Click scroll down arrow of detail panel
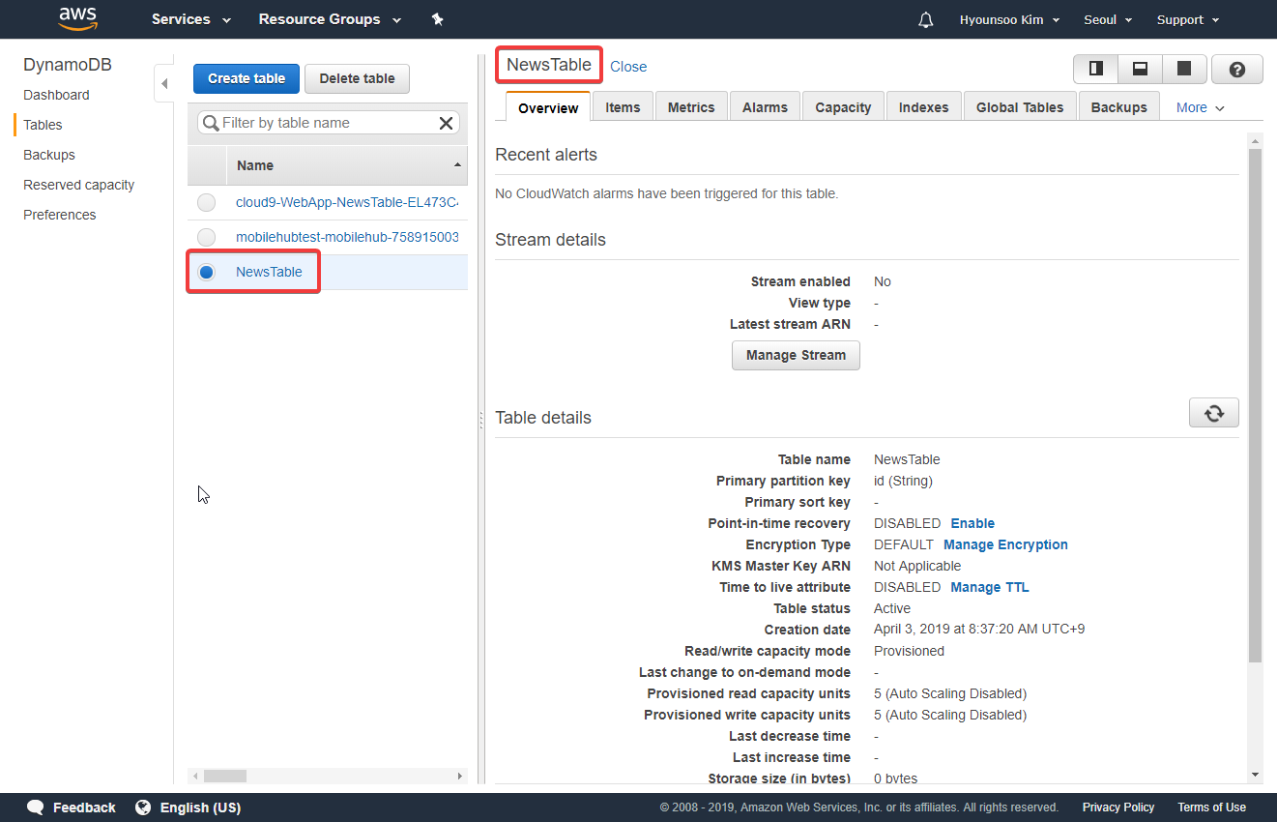This screenshot has height=822, width=1277. pyautogui.click(x=1255, y=775)
